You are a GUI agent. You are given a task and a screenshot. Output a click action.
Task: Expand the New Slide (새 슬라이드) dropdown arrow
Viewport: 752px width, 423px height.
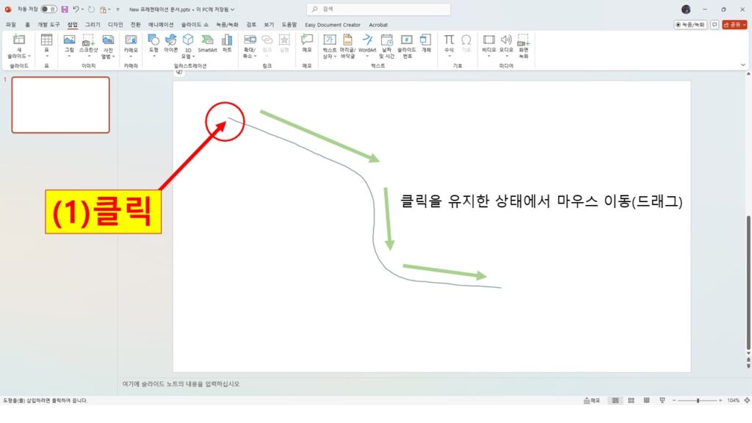point(29,56)
